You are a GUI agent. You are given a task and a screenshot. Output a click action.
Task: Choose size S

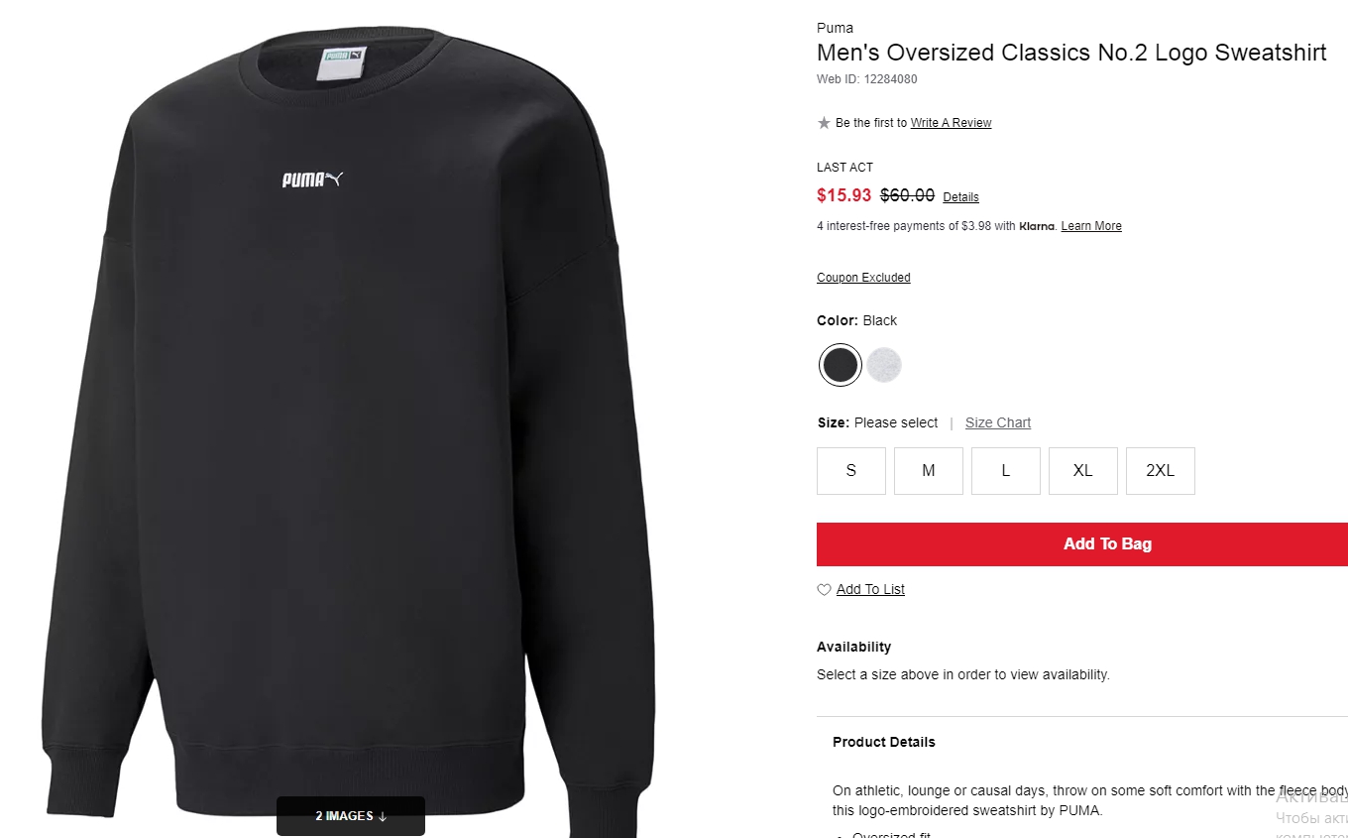coord(851,471)
